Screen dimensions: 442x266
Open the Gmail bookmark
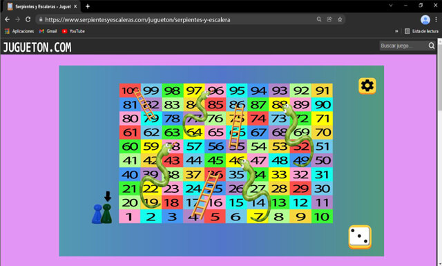(x=48, y=31)
